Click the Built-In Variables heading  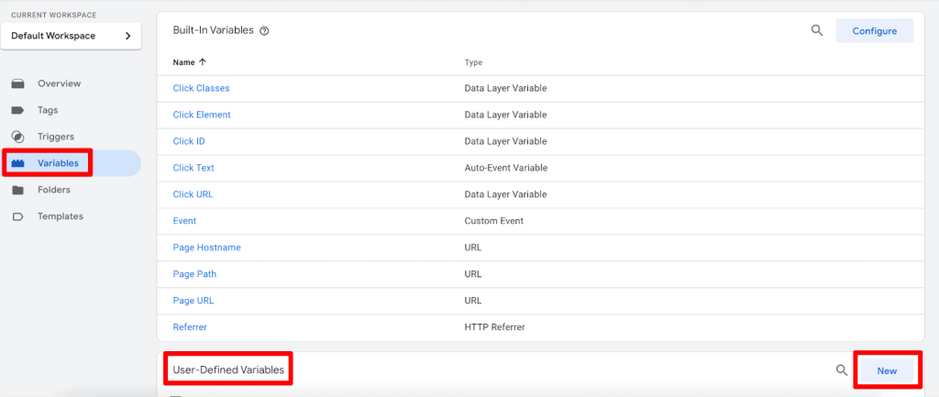tap(213, 30)
